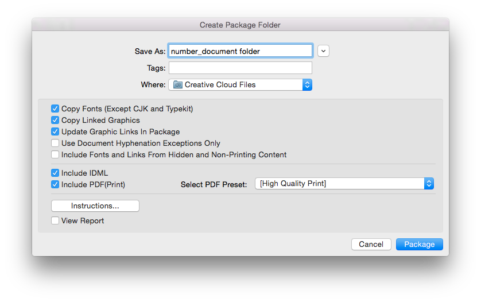Click inside the Tags field
Screen dimensions: 481x302
pos(240,68)
